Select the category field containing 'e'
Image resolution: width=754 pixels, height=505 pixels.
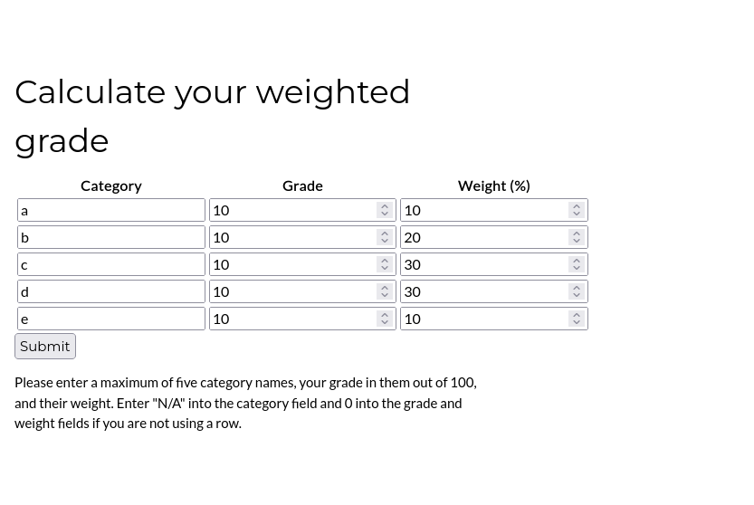[x=111, y=319]
